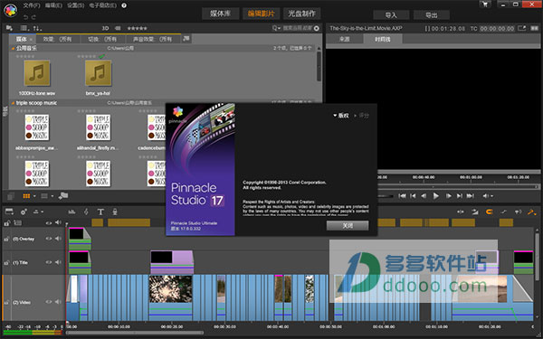Mute the Title track speaker icon
This screenshot has height=339, width=543.
(x=58, y=262)
